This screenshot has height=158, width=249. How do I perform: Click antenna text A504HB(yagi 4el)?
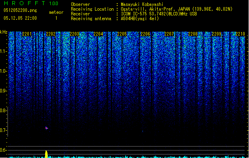[140, 19]
